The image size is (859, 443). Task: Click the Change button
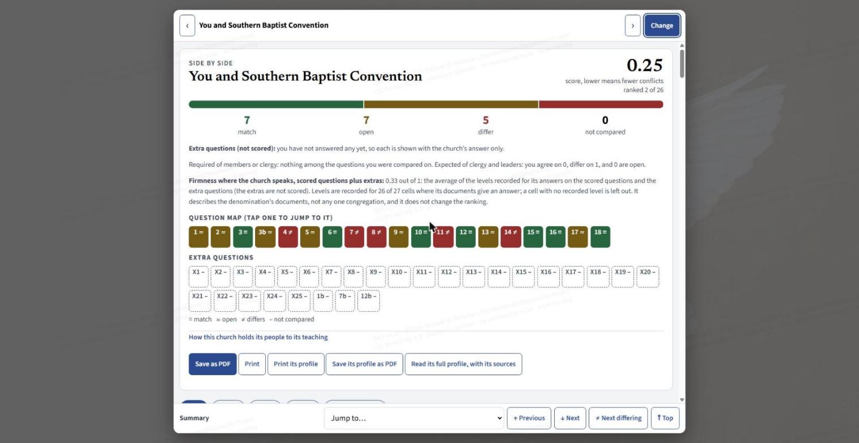coord(662,25)
